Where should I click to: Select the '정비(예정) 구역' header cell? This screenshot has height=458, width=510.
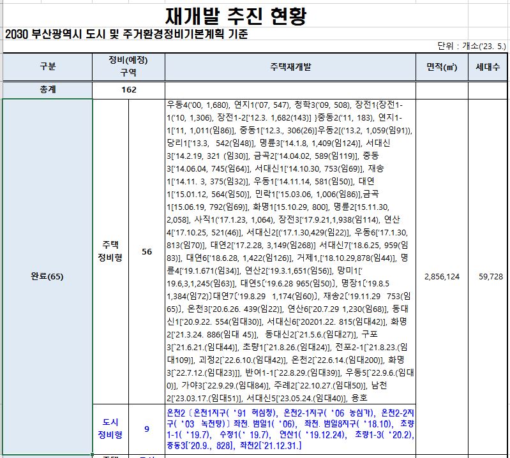tap(128, 66)
